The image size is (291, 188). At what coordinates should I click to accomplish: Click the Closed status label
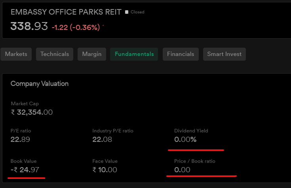[x=137, y=12]
